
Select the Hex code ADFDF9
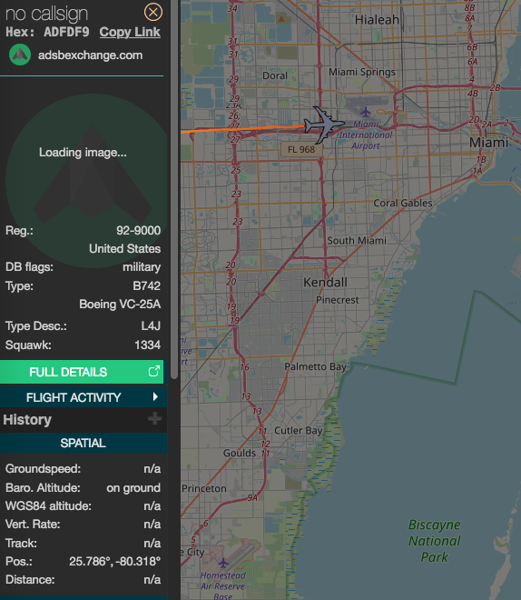pyautogui.click(x=66, y=32)
